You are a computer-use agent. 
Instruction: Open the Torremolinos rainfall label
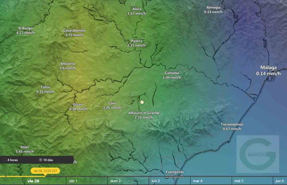pyautogui.click(x=232, y=126)
